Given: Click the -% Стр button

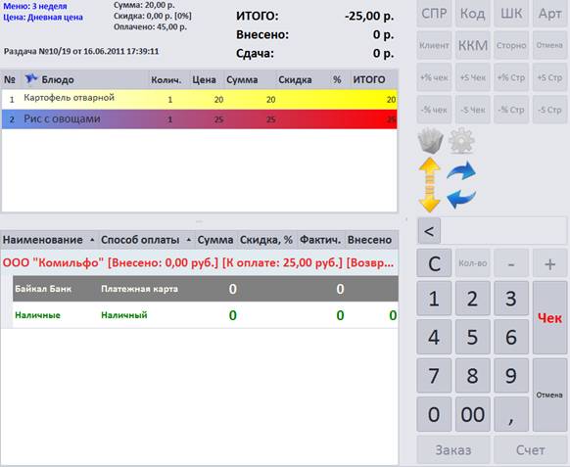Looking at the screenshot, I should click(x=511, y=110).
